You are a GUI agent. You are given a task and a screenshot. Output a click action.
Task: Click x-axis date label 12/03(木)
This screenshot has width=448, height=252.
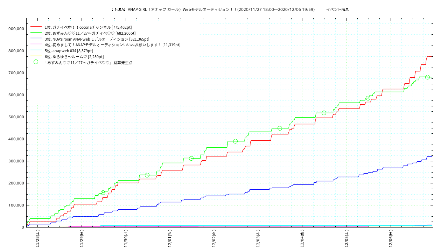tap(258, 238)
